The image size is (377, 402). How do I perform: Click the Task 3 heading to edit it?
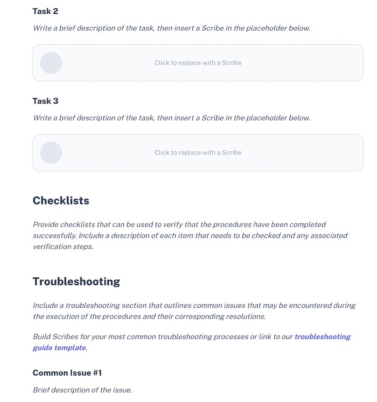pos(45,101)
